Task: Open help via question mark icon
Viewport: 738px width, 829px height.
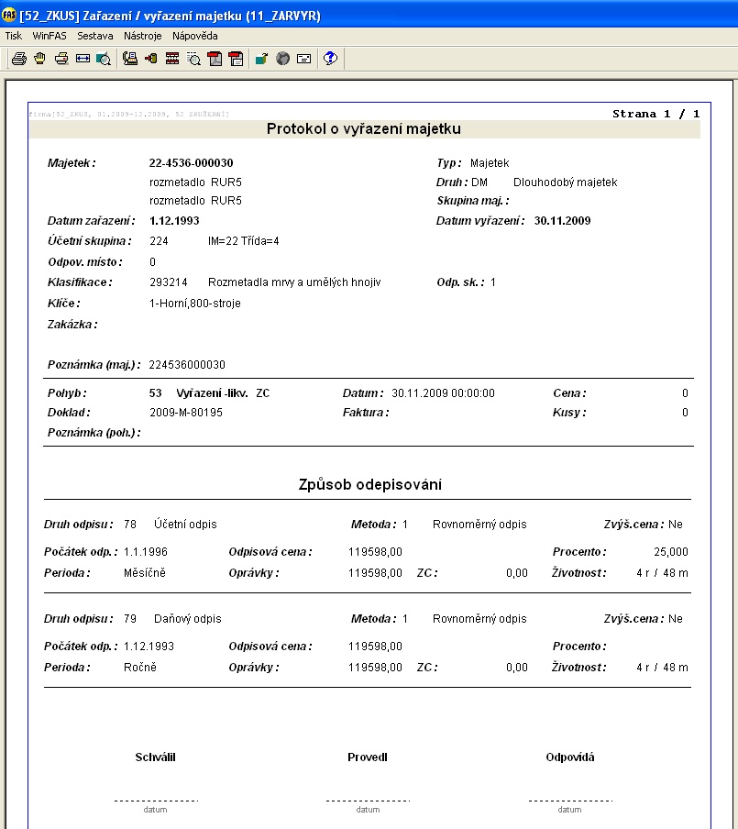Action: (x=330, y=59)
